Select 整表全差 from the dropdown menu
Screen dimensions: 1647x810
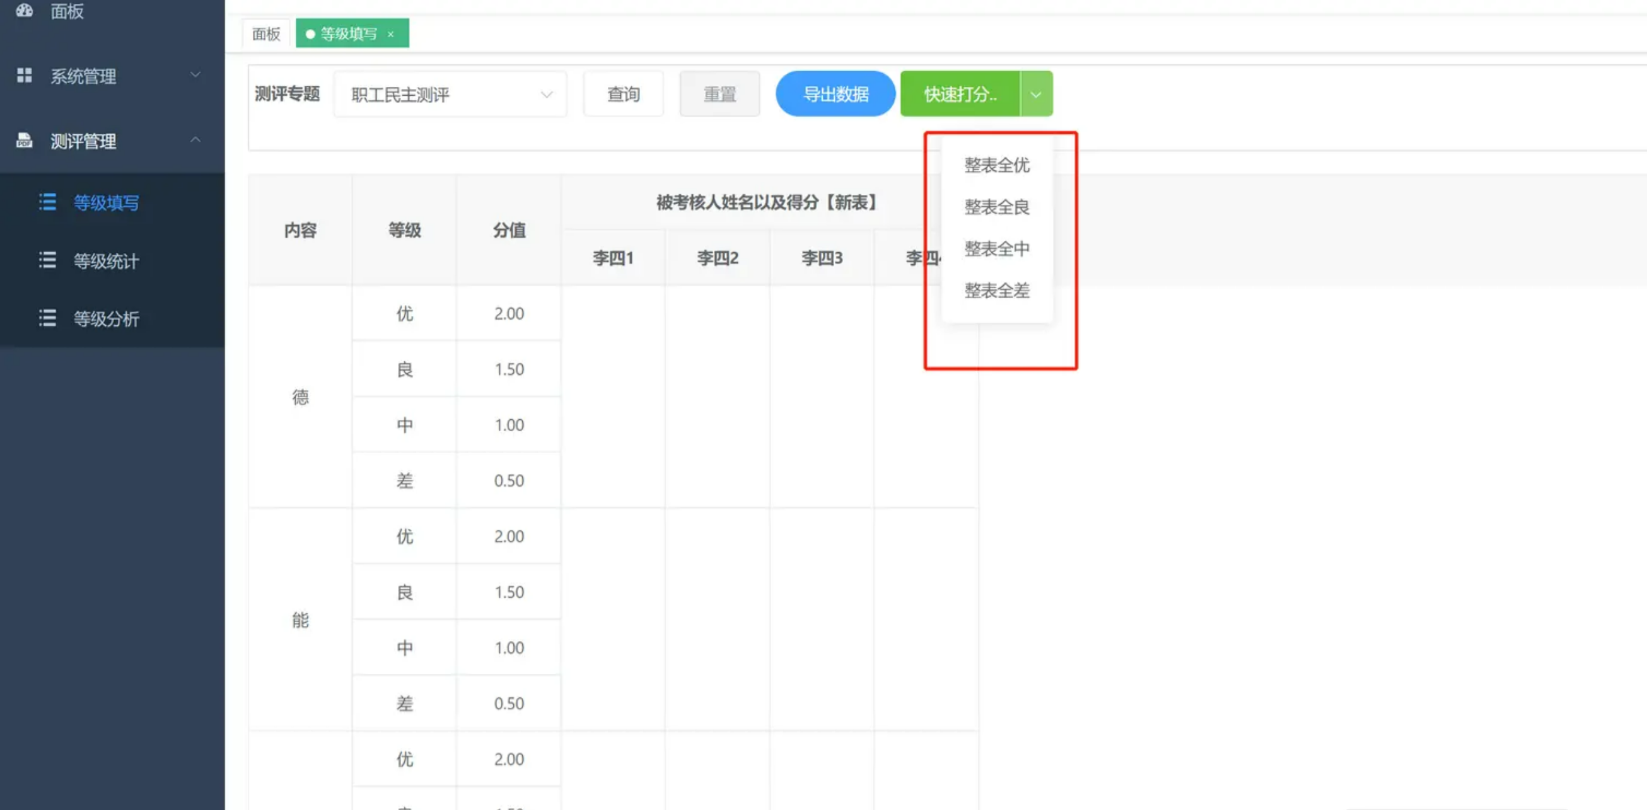pos(996,291)
